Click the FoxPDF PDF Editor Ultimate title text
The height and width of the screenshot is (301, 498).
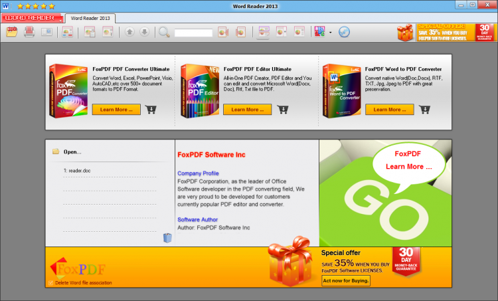pos(257,69)
